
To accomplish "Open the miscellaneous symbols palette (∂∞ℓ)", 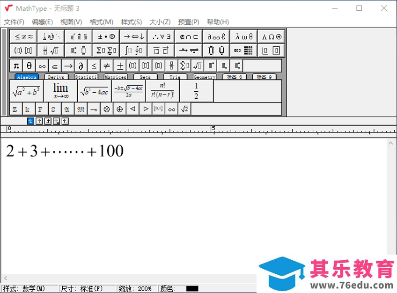I will click(x=216, y=37).
